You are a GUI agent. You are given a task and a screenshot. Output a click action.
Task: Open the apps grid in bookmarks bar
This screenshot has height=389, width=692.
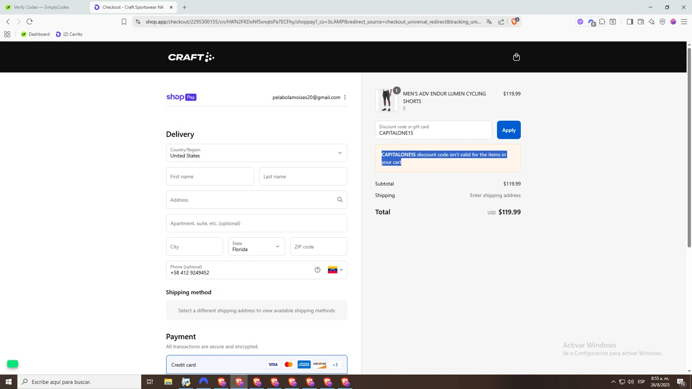tap(7, 34)
